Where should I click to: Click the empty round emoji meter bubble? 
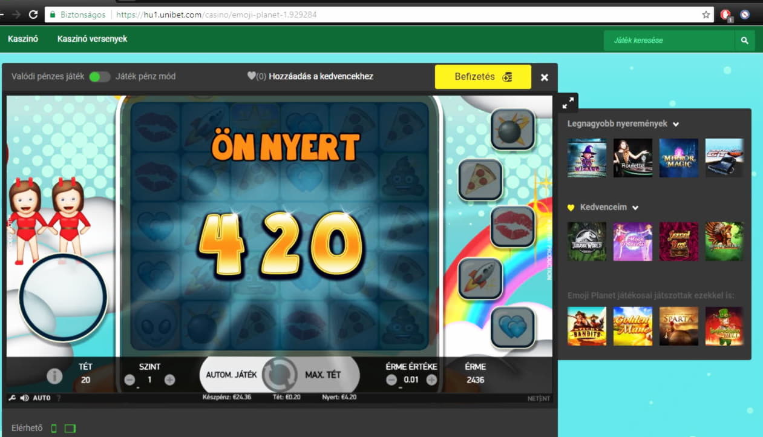pyautogui.click(x=63, y=297)
